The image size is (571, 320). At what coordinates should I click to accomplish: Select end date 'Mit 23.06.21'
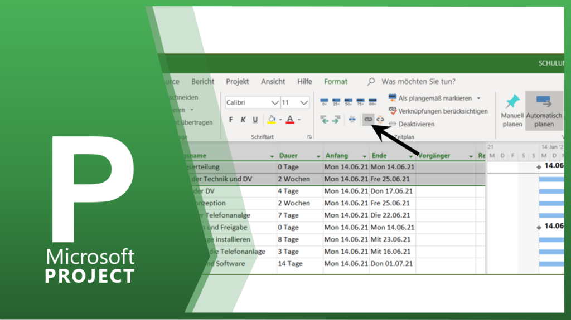[x=390, y=239]
